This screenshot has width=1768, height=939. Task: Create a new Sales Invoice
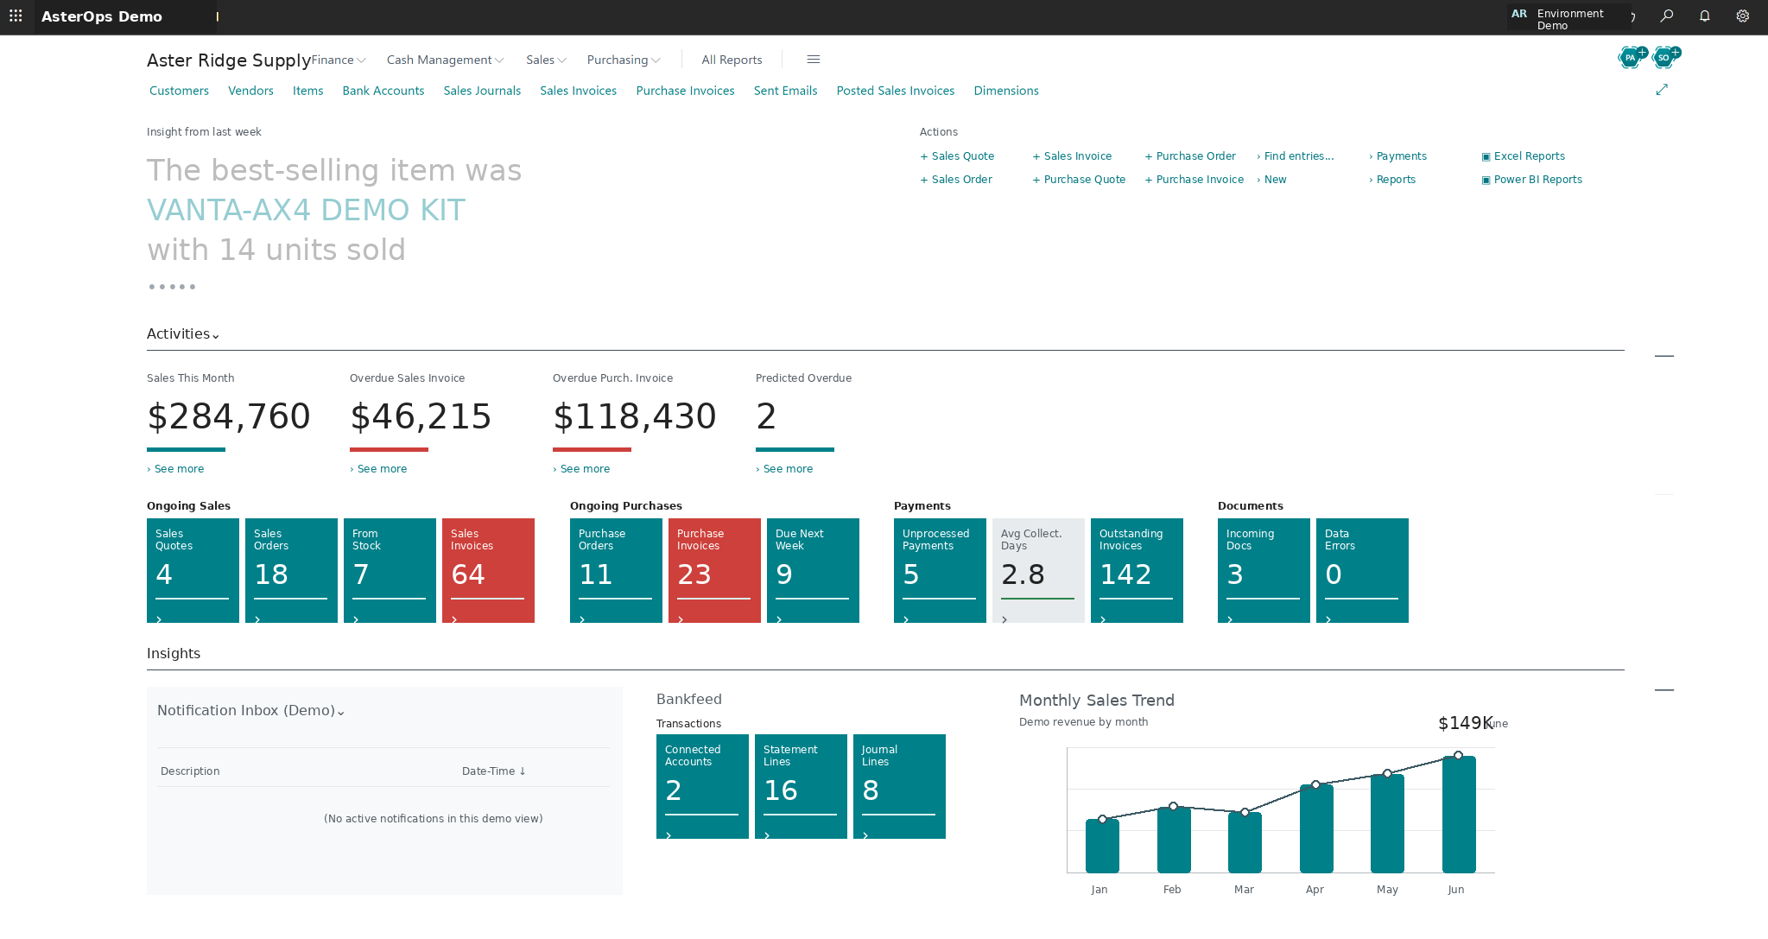(1072, 156)
